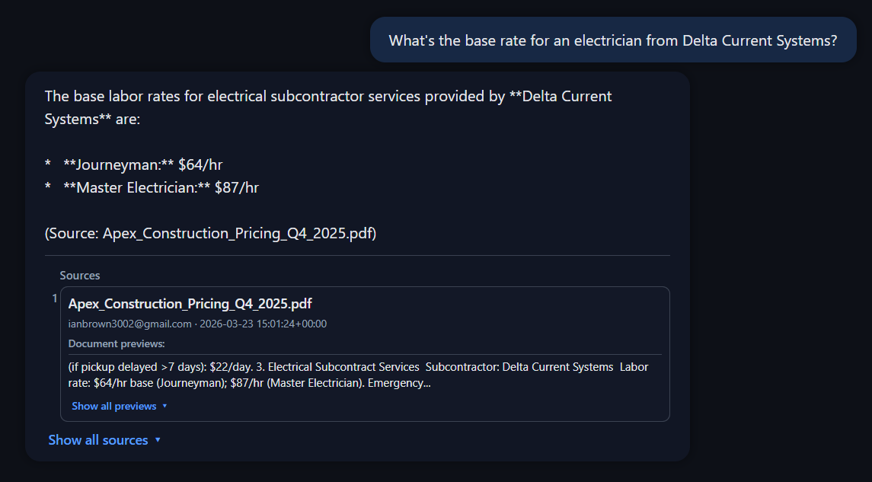Click the Document previews label
Image resolution: width=872 pixels, height=482 pixels.
117,343
